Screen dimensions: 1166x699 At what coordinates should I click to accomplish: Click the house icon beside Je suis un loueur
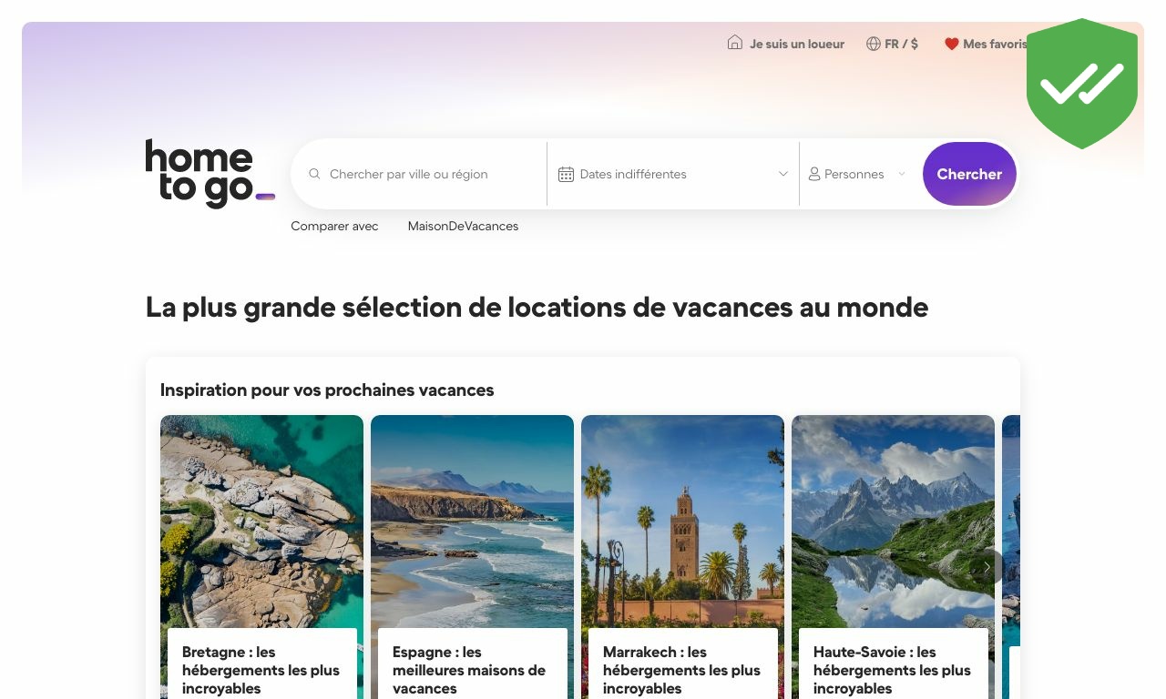pyautogui.click(x=735, y=43)
